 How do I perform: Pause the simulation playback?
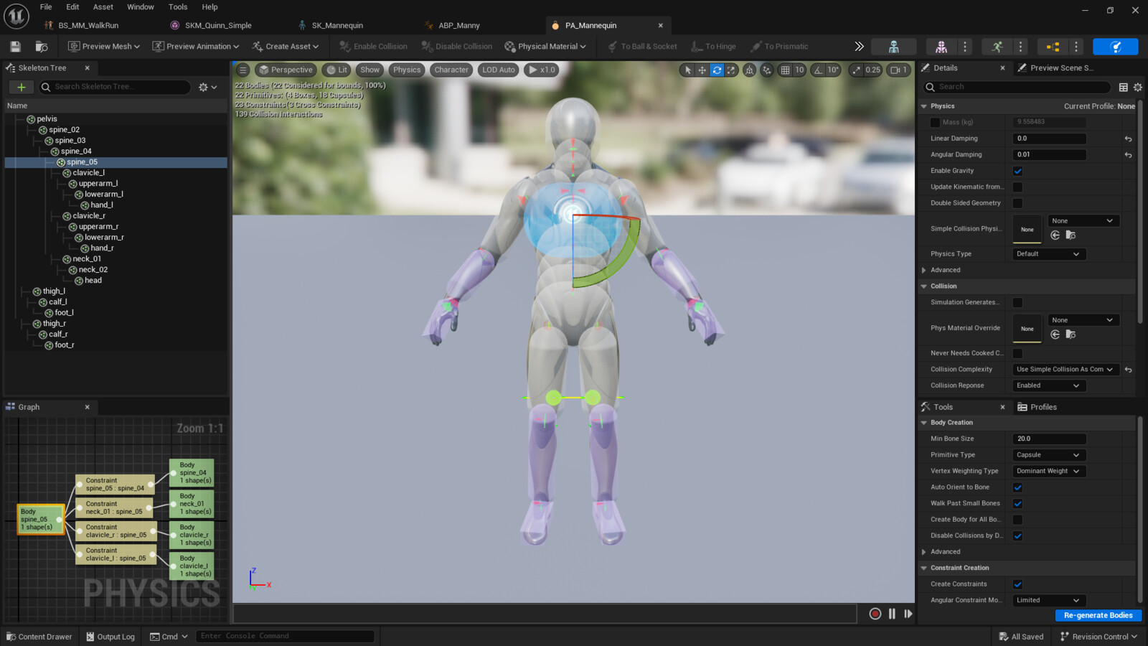pyautogui.click(x=892, y=614)
